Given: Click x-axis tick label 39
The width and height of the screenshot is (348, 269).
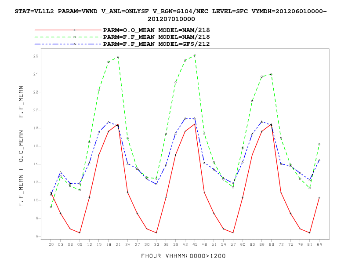Looking at the screenshot, I should coord(176,244).
